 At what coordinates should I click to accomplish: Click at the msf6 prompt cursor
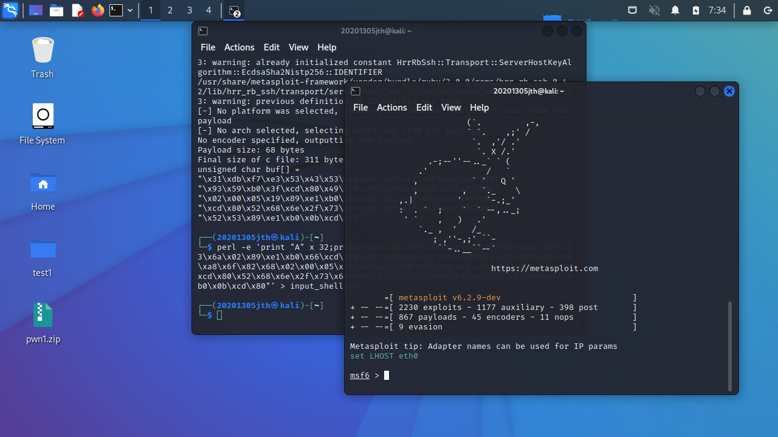pyautogui.click(x=387, y=376)
